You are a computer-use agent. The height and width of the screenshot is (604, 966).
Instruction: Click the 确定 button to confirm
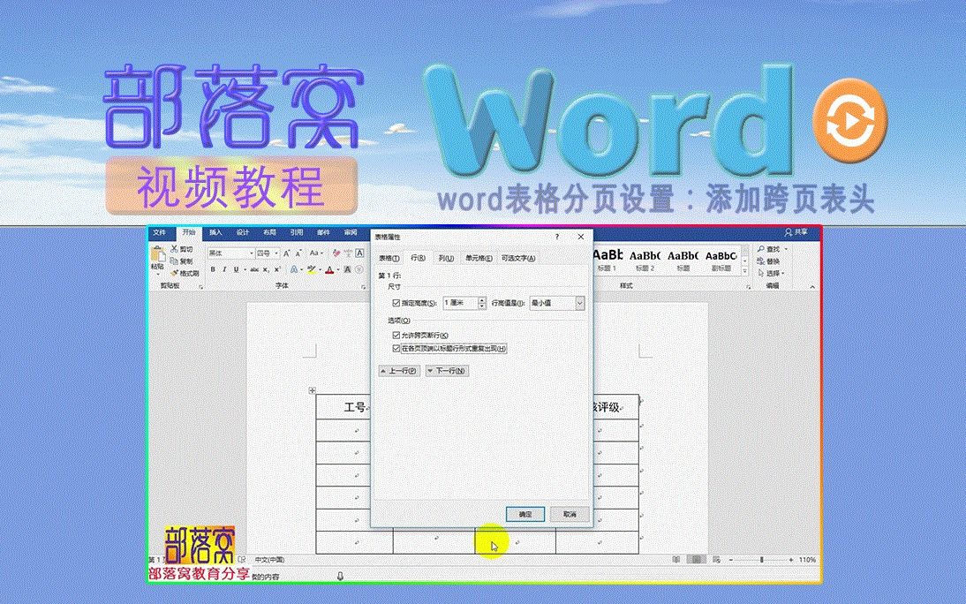525,515
